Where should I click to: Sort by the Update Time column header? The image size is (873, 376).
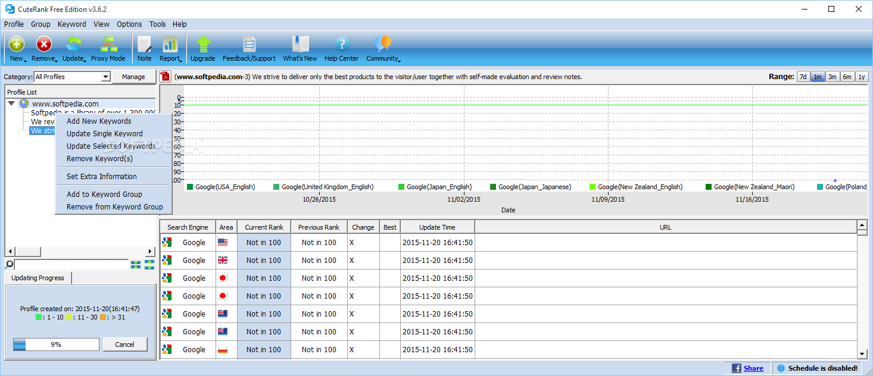pos(438,227)
